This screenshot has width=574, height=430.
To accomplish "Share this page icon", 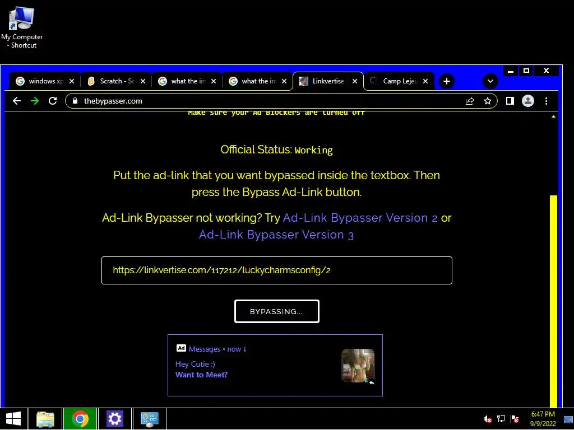I will tap(470, 101).
